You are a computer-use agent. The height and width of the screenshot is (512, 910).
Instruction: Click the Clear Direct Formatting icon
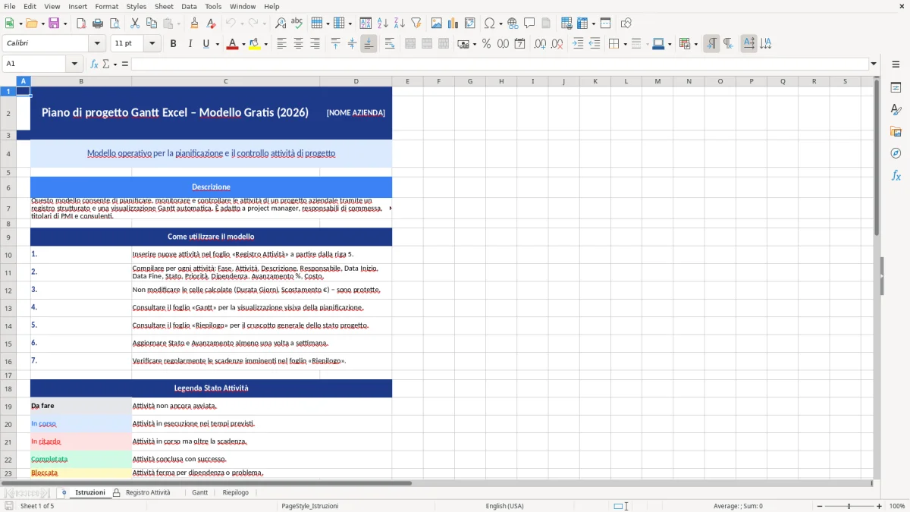coord(212,24)
